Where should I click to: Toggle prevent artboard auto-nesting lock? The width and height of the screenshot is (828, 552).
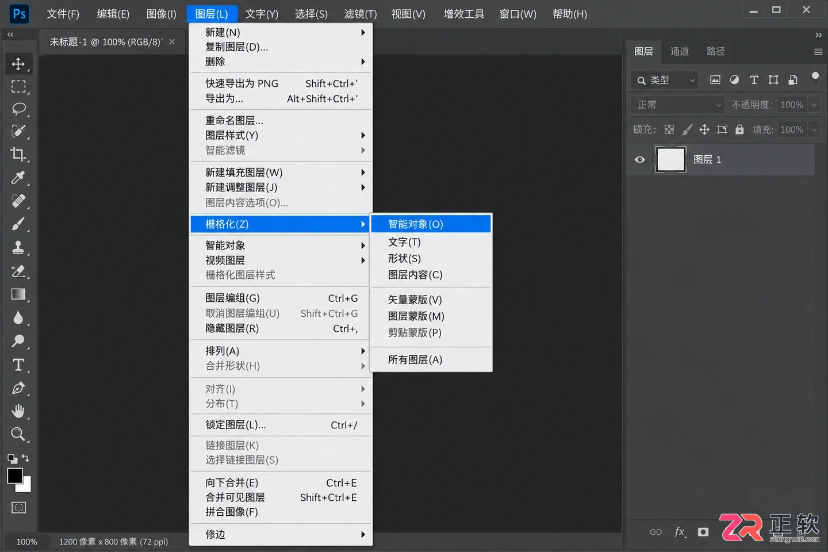[x=722, y=129]
